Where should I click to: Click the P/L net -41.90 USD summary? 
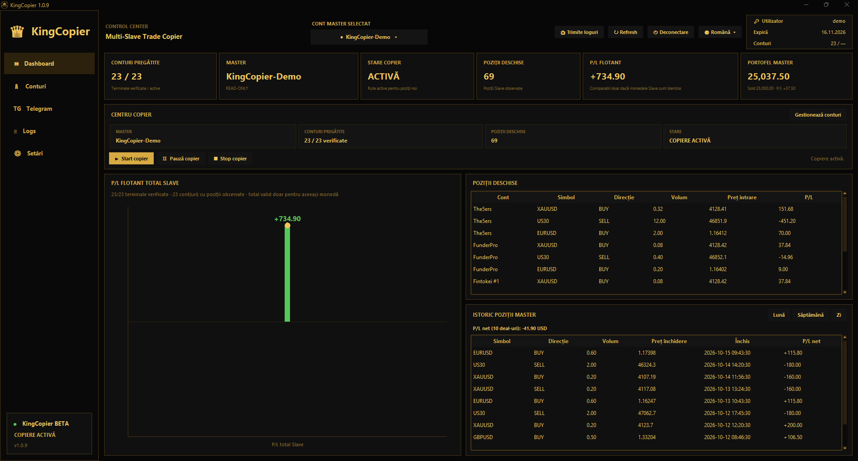pyautogui.click(x=510, y=328)
